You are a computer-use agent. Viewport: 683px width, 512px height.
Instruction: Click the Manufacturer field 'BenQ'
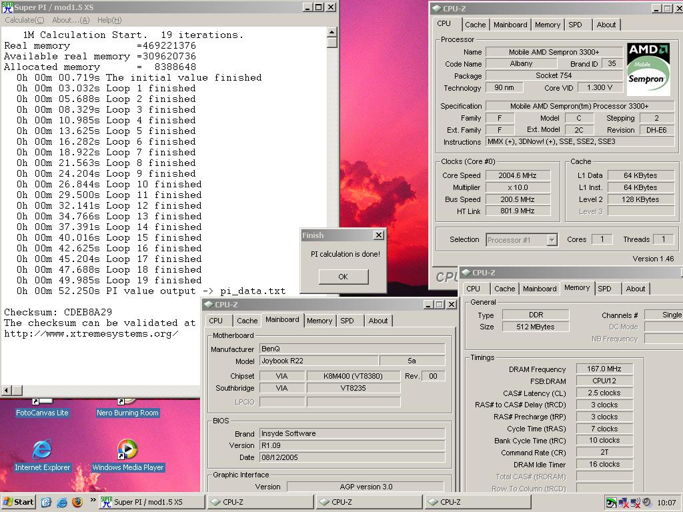pyautogui.click(x=352, y=349)
